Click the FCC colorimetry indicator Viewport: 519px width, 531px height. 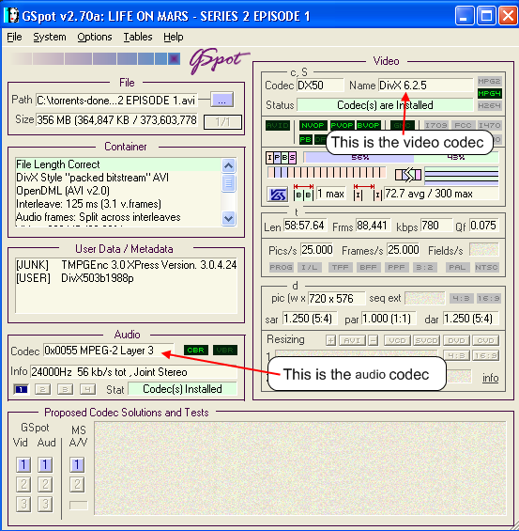point(463,126)
